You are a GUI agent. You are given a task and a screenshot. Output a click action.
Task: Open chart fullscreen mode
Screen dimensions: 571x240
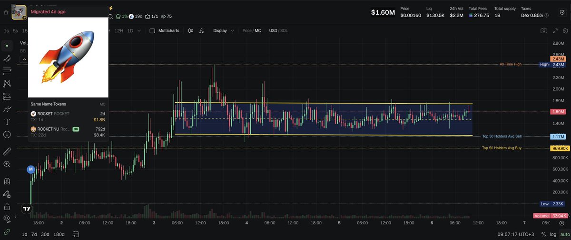pyautogui.click(x=554, y=30)
